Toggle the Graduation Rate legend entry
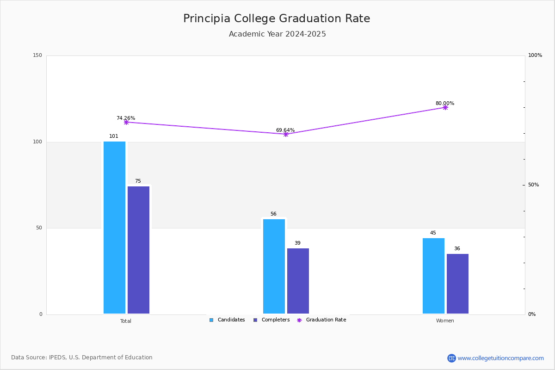 [x=321, y=320]
